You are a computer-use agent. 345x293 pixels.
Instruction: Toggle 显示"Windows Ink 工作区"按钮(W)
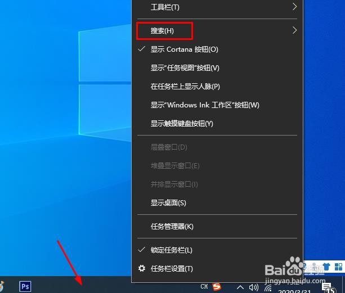pyautogui.click(x=217, y=105)
